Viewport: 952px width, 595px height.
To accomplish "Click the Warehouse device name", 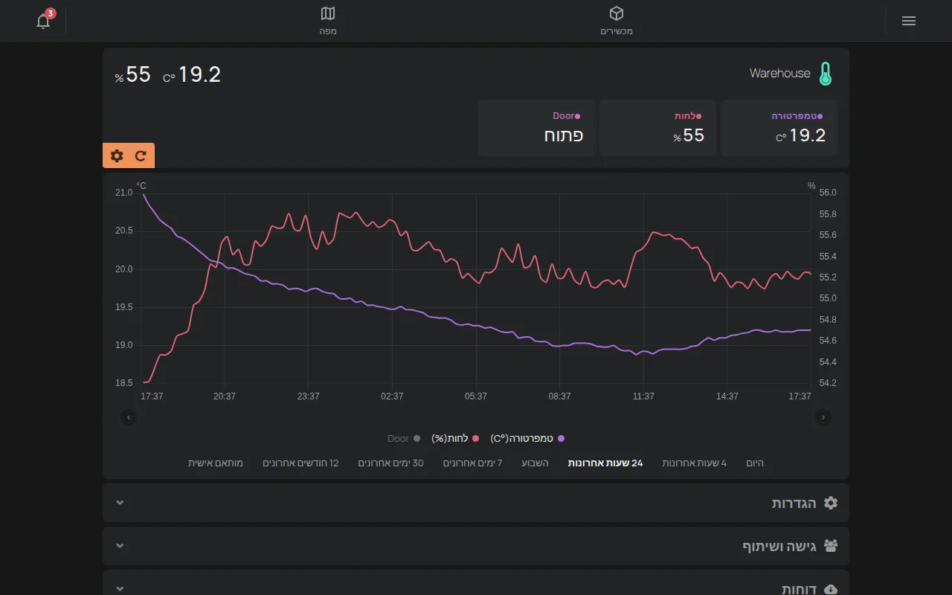I will (780, 73).
